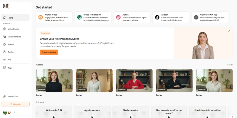
Task: Choose the Amber avatar in red blouse
Action: 134,81
